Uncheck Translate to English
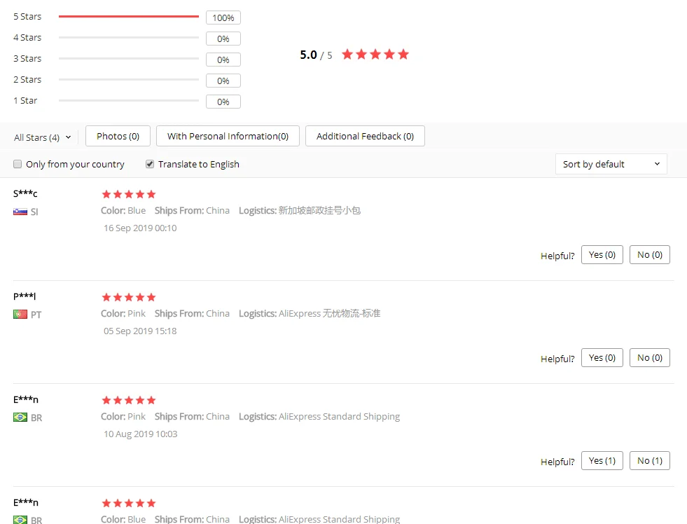Image resolution: width=687 pixels, height=524 pixels. 150,165
